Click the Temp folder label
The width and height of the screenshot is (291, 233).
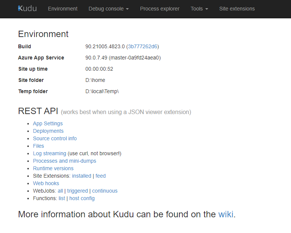[x=33, y=91]
